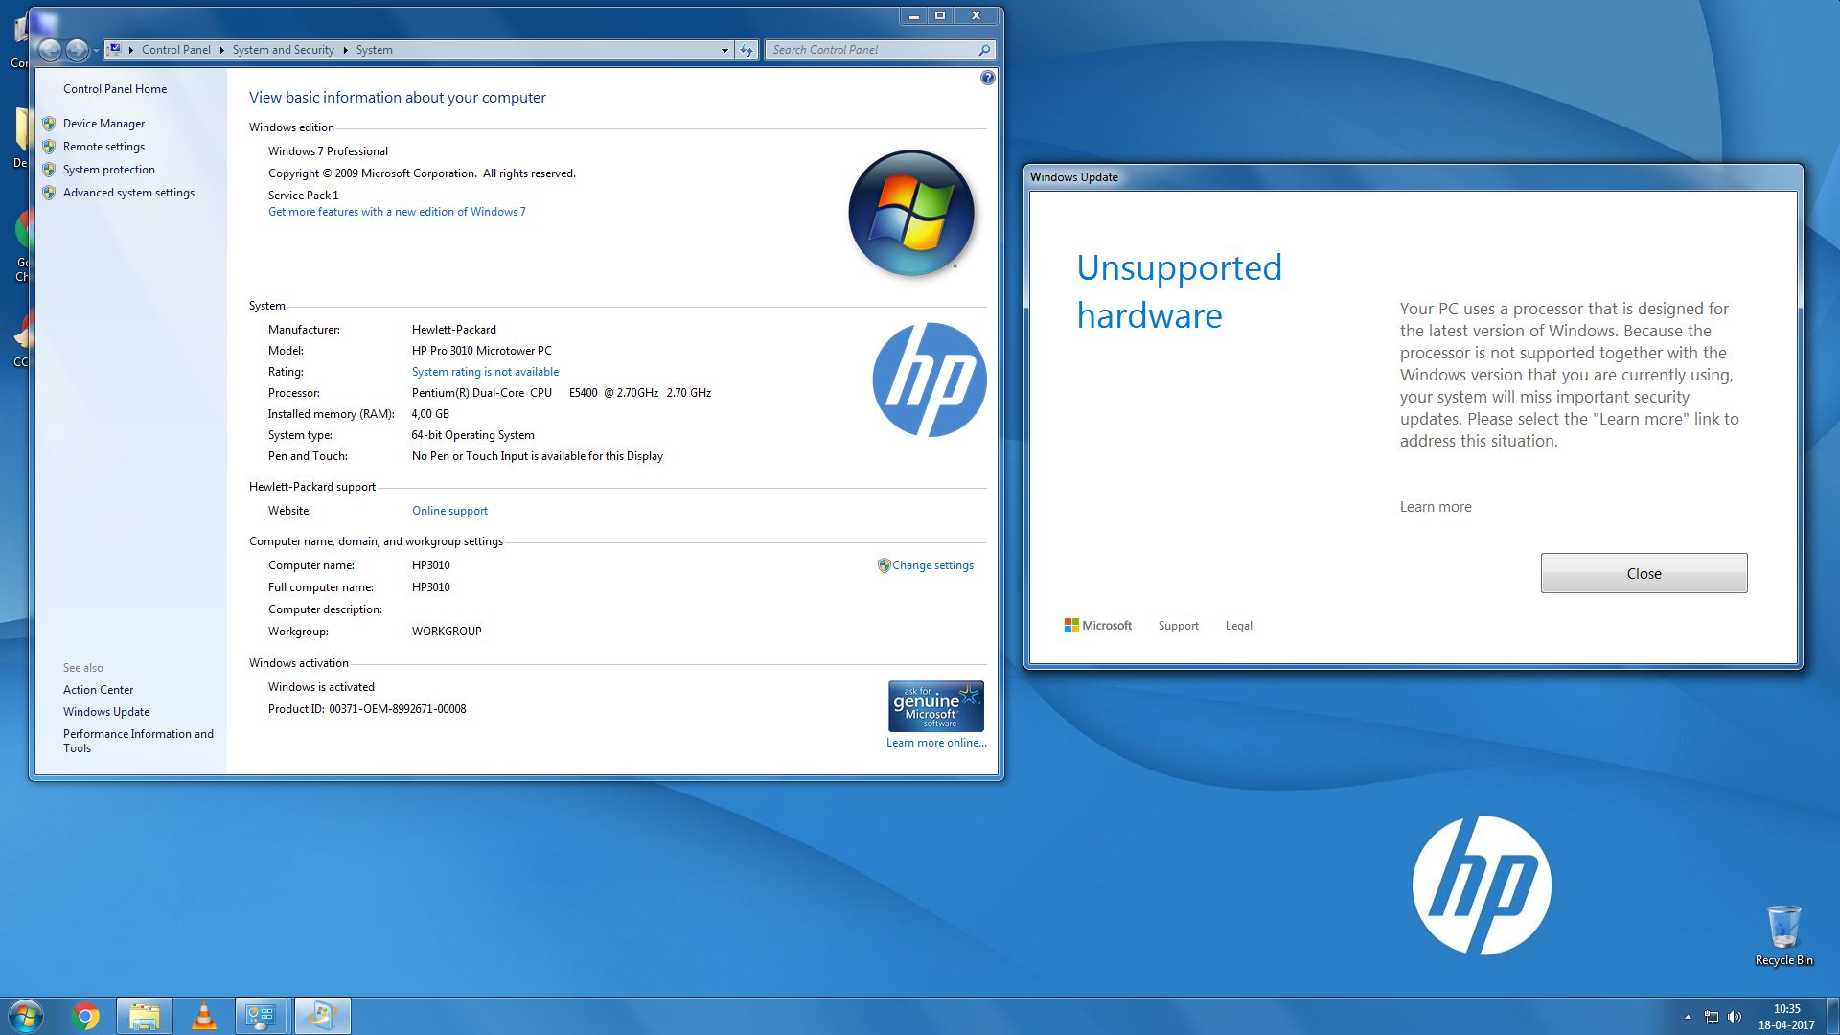The height and width of the screenshot is (1035, 1840).
Task: Click the genuine Microsoft software badge
Action: point(935,706)
